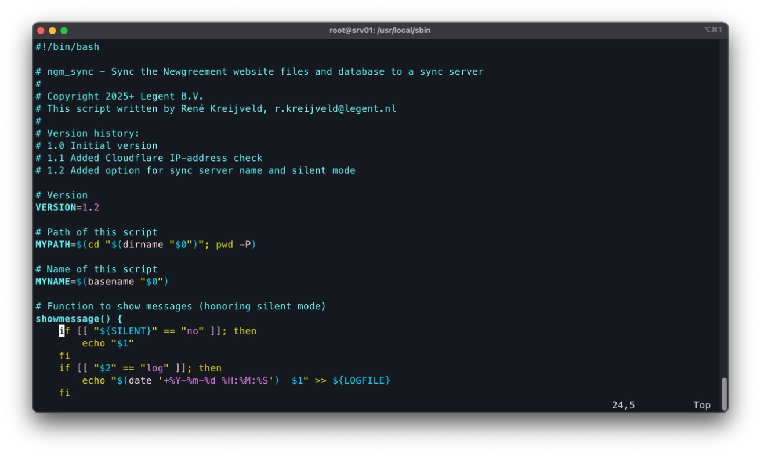The width and height of the screenshot is (761, 456).
Task: Click the highlighted cursor on the if statement
Action: point(61,331)
